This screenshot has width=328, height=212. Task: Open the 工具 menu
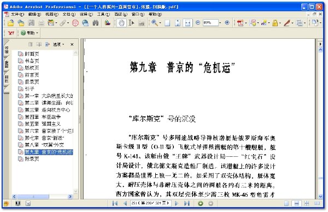coord(103,14)
